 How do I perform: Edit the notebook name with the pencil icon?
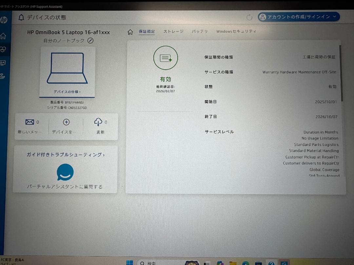[x=90, y=41]
